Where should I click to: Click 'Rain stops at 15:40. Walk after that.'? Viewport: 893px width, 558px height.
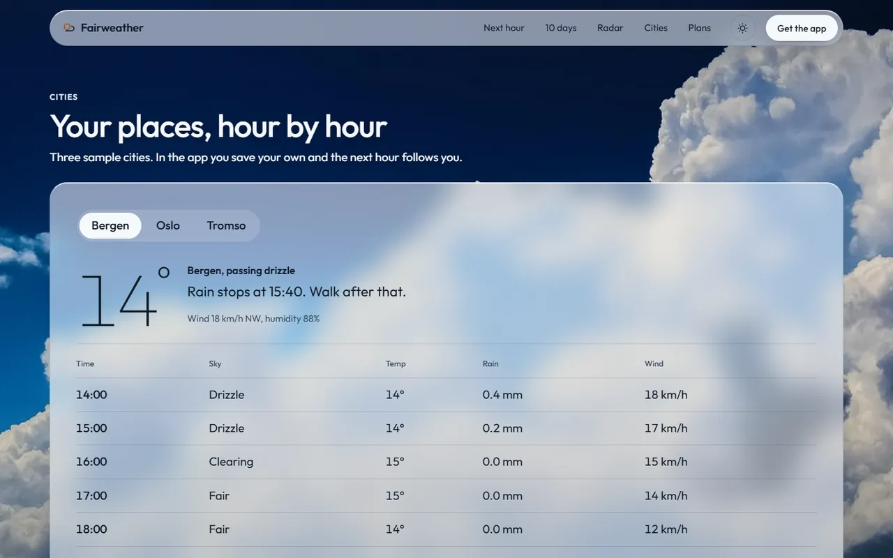point(297,292)
